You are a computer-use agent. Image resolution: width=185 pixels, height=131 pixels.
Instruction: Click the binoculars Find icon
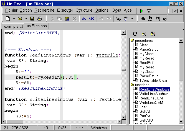click(x=143, y=19)
